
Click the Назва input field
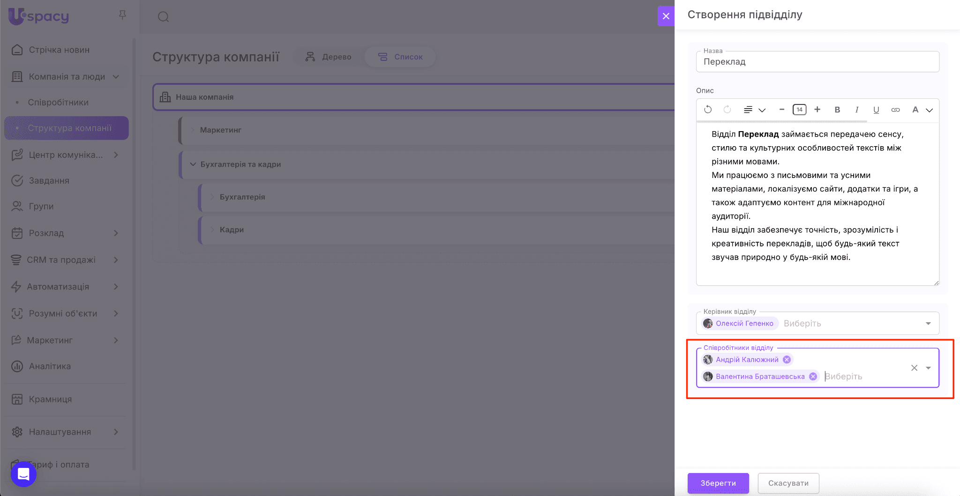(x=817, y=62)
